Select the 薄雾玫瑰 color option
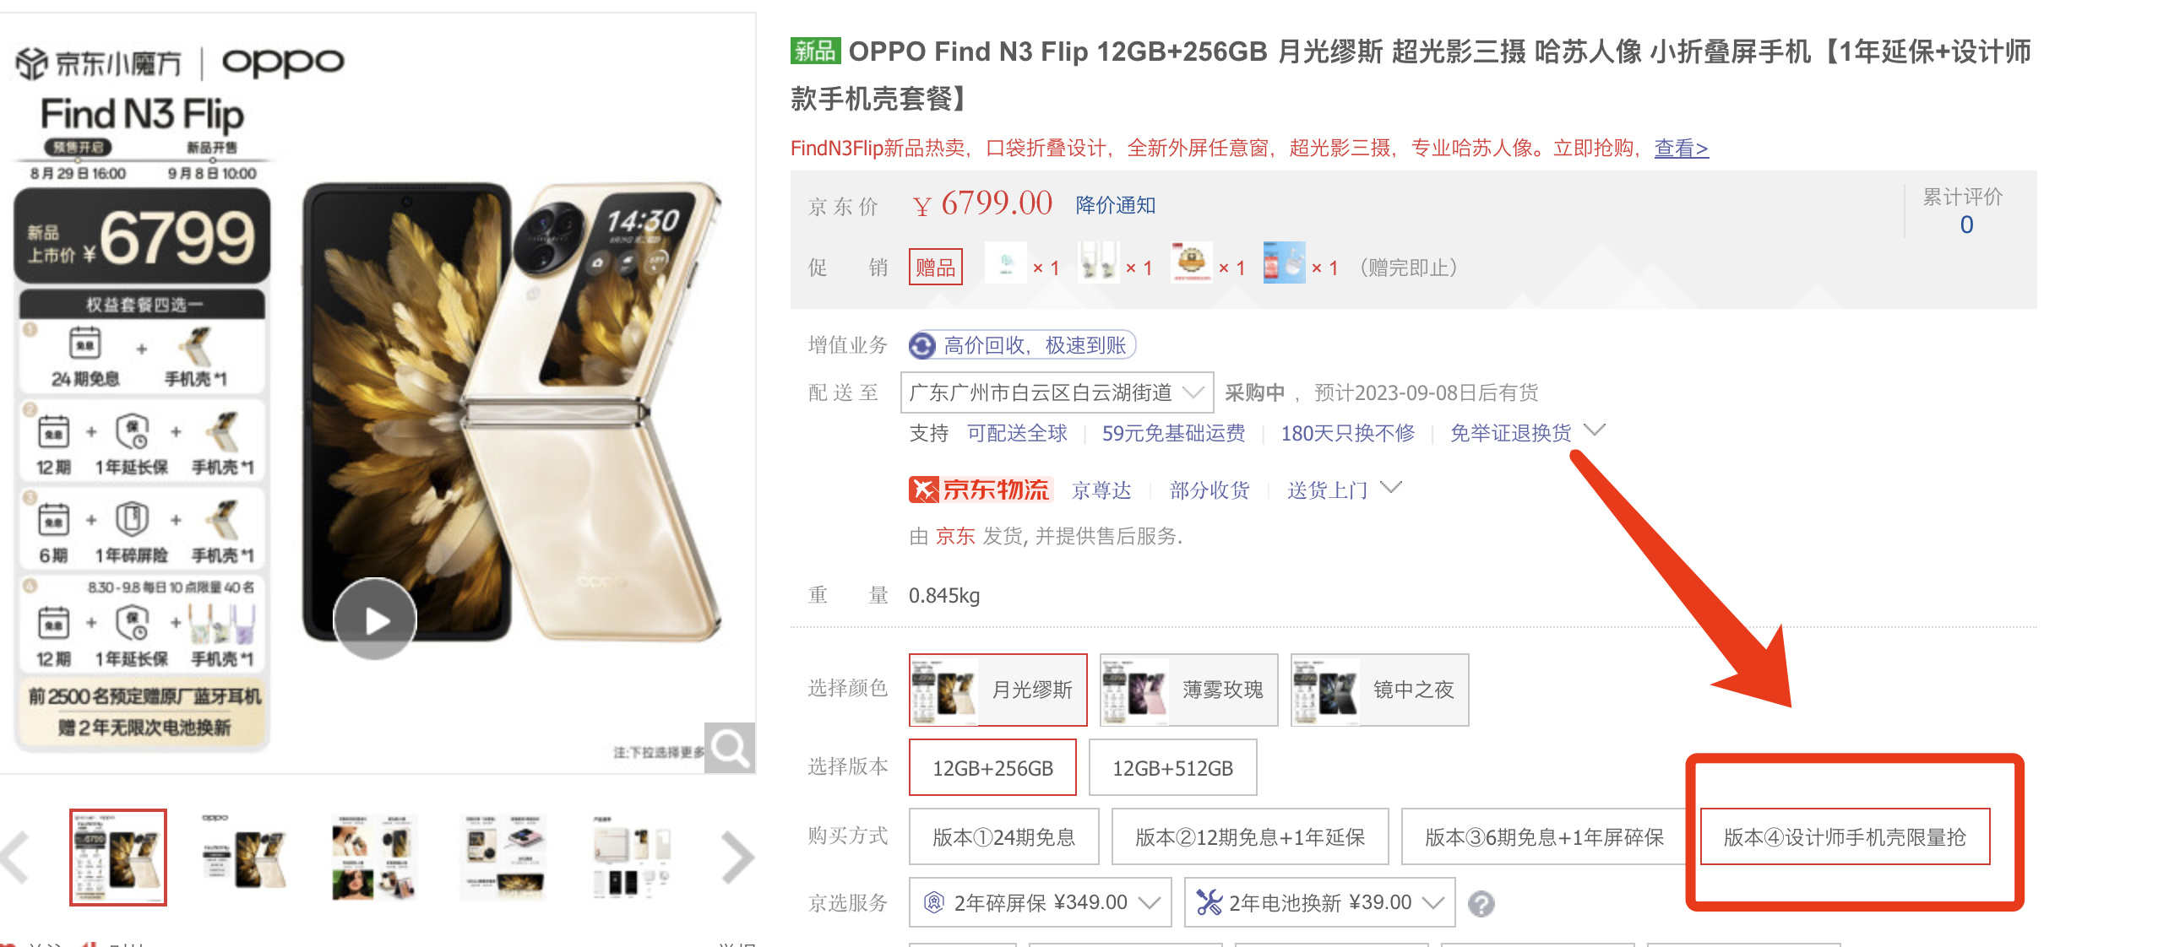This screenshot has width=2169, height=947. pos(1188,690)
